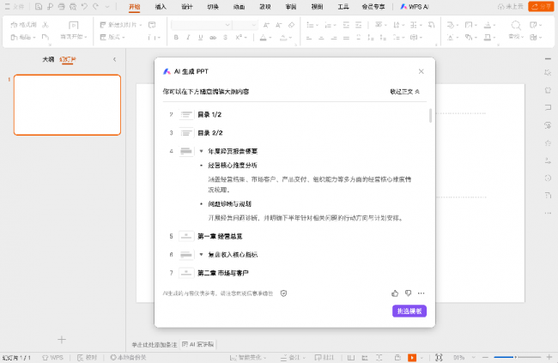Click the three-dot more options icon in dialog
The height and width of the screenshot is (363, 558).
coord(422,293)
